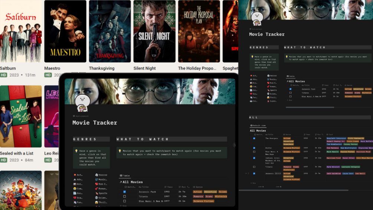The height and width of the screenshot is (210, 373).
Task: Open the Animation genre on the tablet
Action: [x=78, y=184]
